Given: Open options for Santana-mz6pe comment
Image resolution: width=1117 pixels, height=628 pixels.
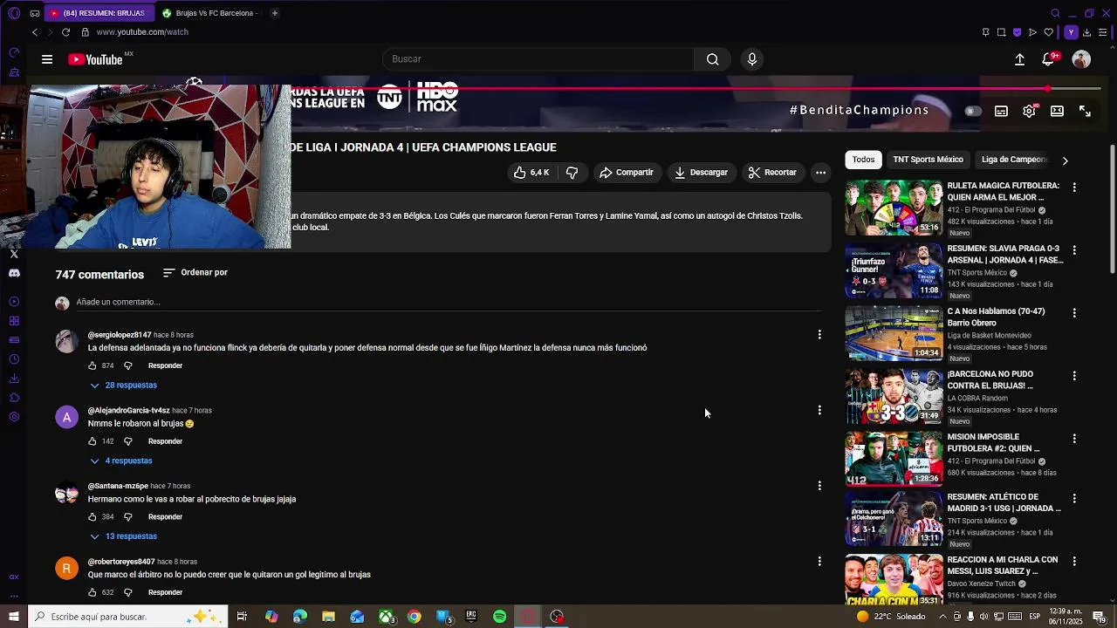Looking at the screenshot, I should click(x=819, y=486).
